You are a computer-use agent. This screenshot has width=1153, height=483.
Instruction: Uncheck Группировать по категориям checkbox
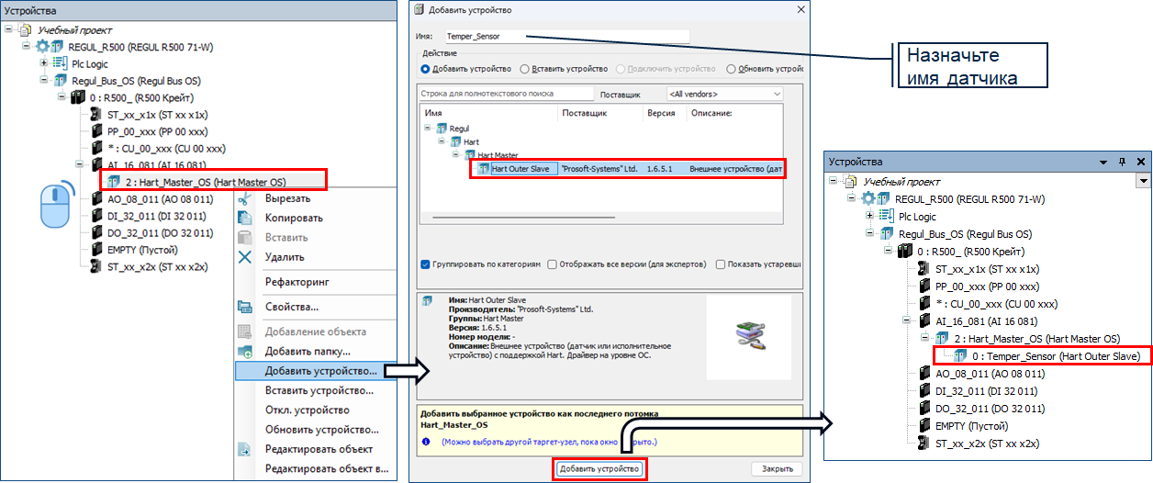[x=425, y=264]
